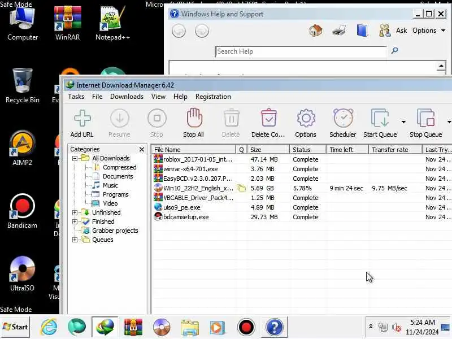Click the Search Help input field
The image size is (452, 339).
coord(301,51)
